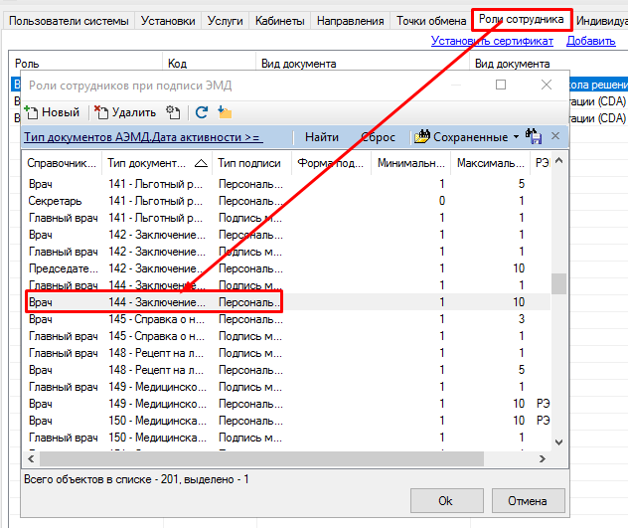Screen dimensions: 628x528
Task: Click the Новый (New) toolbar icon
Action: (x=32, y=112)
